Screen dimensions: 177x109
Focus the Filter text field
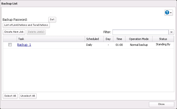[x=140, y=32]
